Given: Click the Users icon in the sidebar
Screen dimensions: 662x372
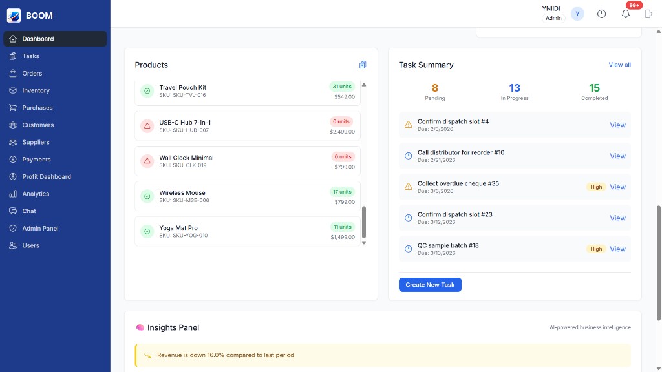Looking at the screenshot, I should [x=13, y=245].
